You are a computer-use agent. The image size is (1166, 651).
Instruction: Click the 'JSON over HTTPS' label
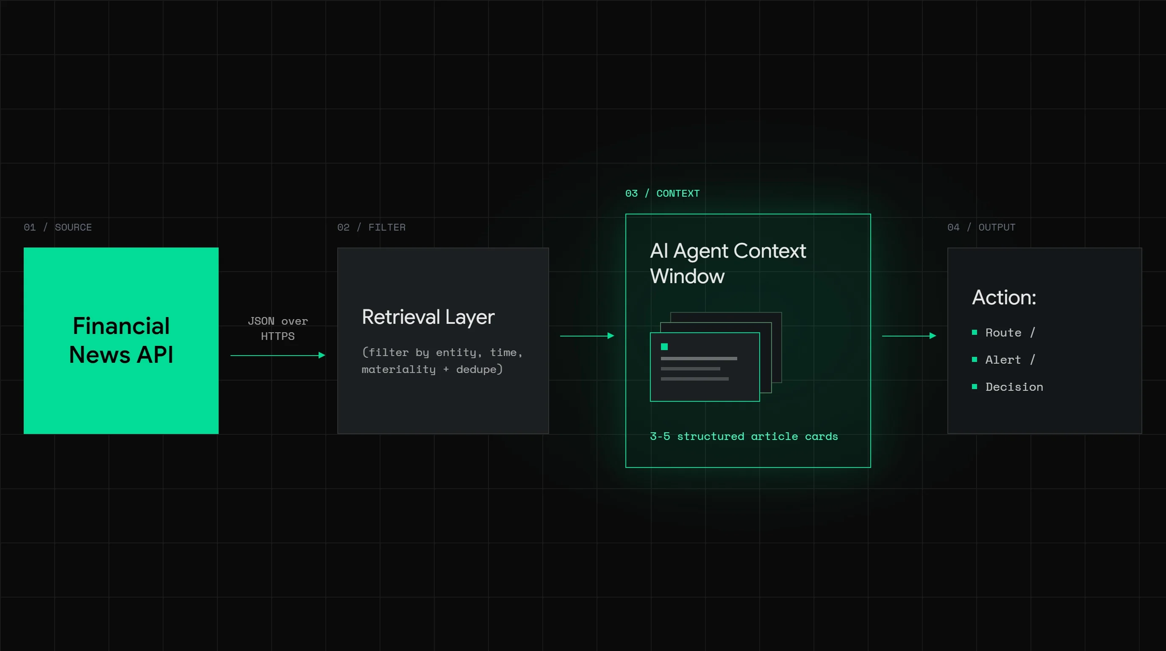(x=278, y=328)
